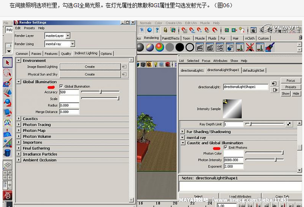Select the Move tool (cone and arrow)

(x=8, y=93)
